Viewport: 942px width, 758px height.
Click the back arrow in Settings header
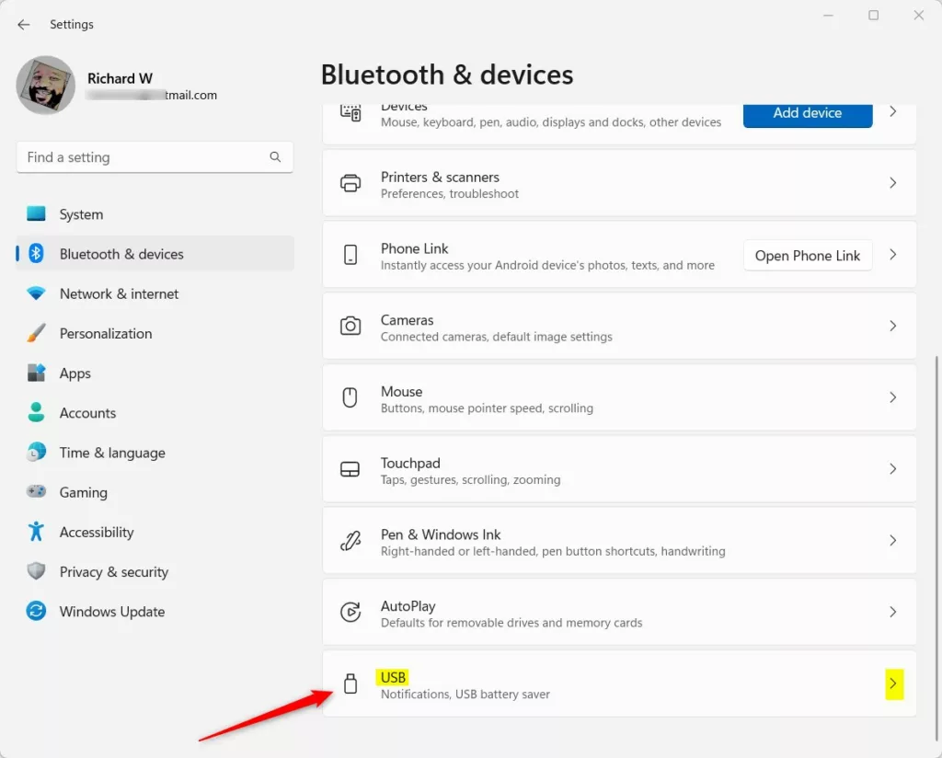tap(23, 25)
